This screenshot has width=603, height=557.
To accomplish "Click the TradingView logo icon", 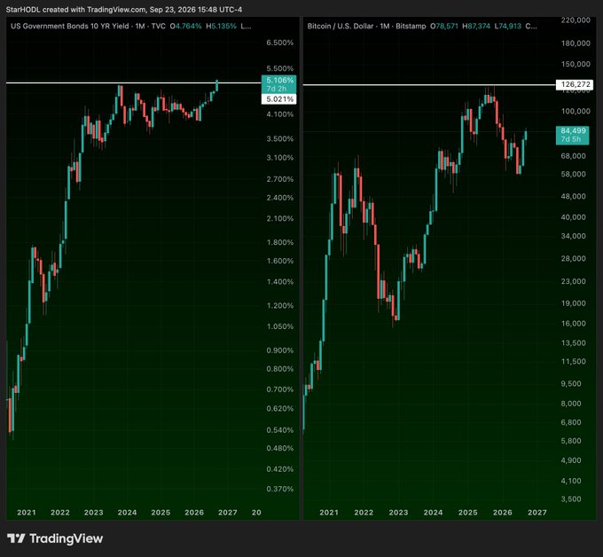I will (16, 538).
